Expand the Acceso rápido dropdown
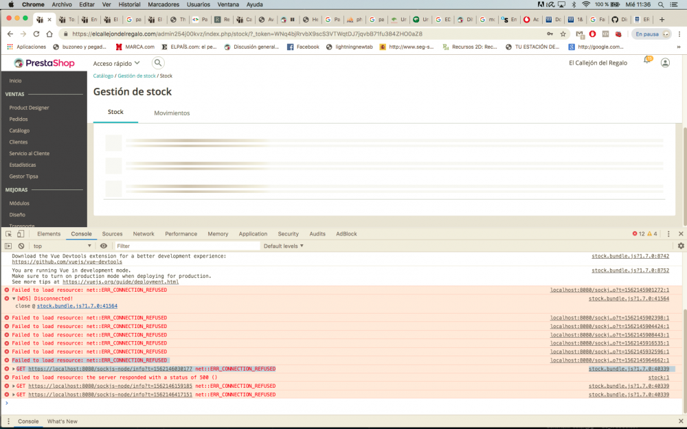 pos(117,63)
